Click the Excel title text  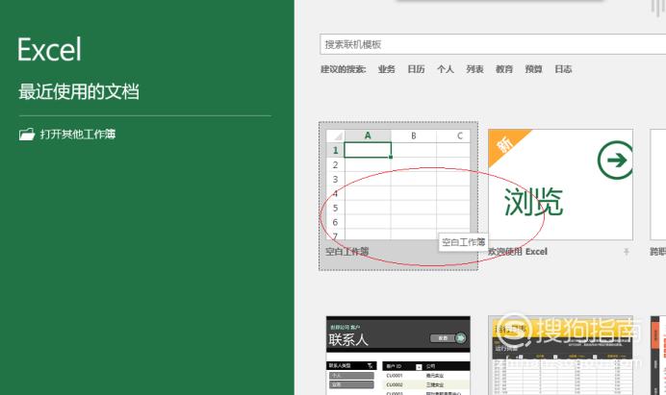click(x=49, y=49)
